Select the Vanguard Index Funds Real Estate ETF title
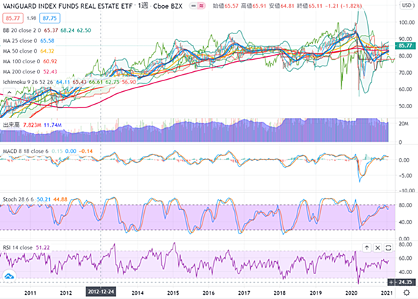This screenshot has height=299, width=418. [x=68, y=6]
